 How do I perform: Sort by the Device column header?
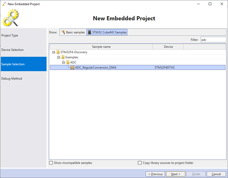(168, 47)
